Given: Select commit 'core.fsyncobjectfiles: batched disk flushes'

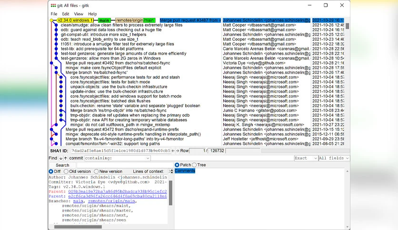Looking at the screenshot, I should coord(110,101).
